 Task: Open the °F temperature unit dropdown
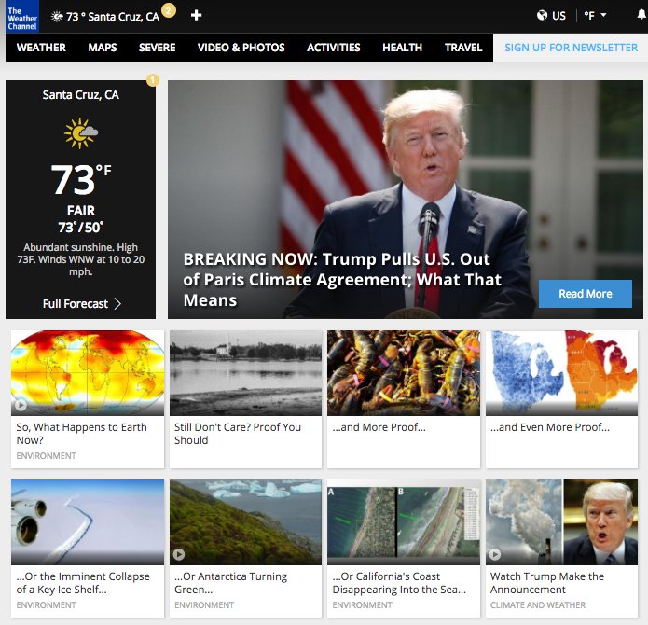pos(595,16)
